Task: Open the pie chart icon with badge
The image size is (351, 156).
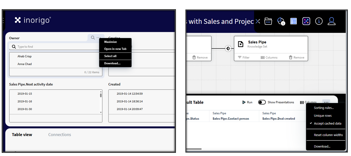Action: pos(281,21)
